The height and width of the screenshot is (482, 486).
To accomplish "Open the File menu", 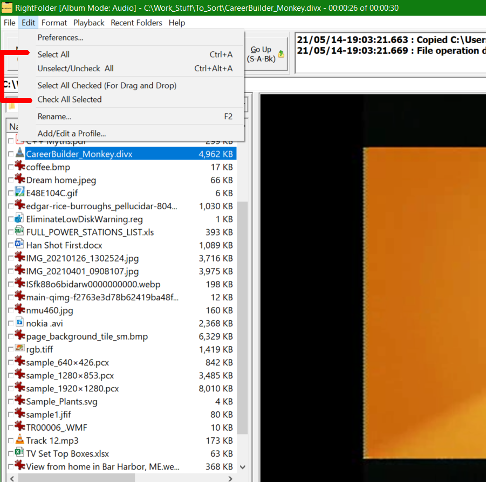I will [x=9, y=23].
